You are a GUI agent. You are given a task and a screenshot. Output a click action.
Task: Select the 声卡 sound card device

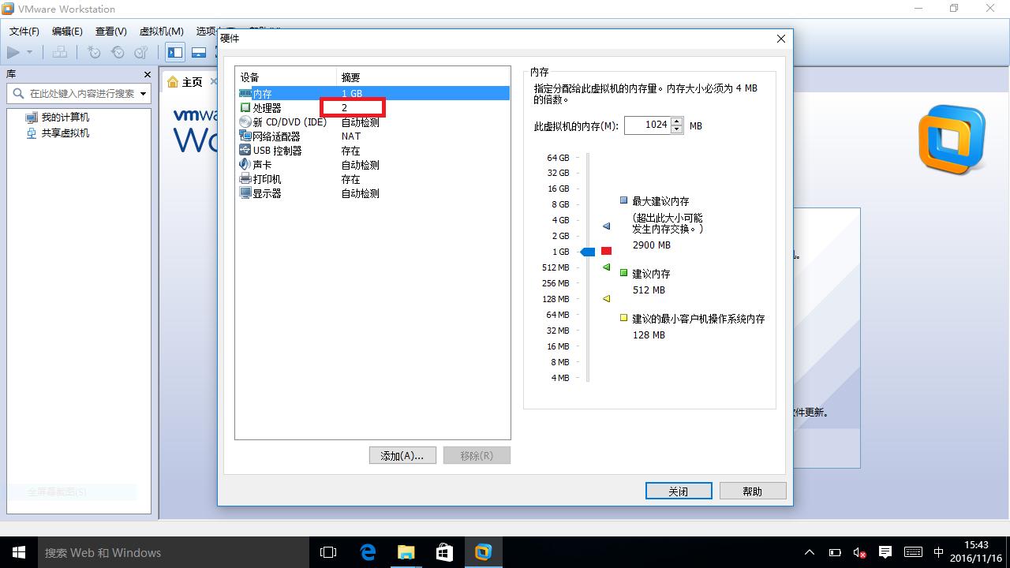[x=260, y=164]
